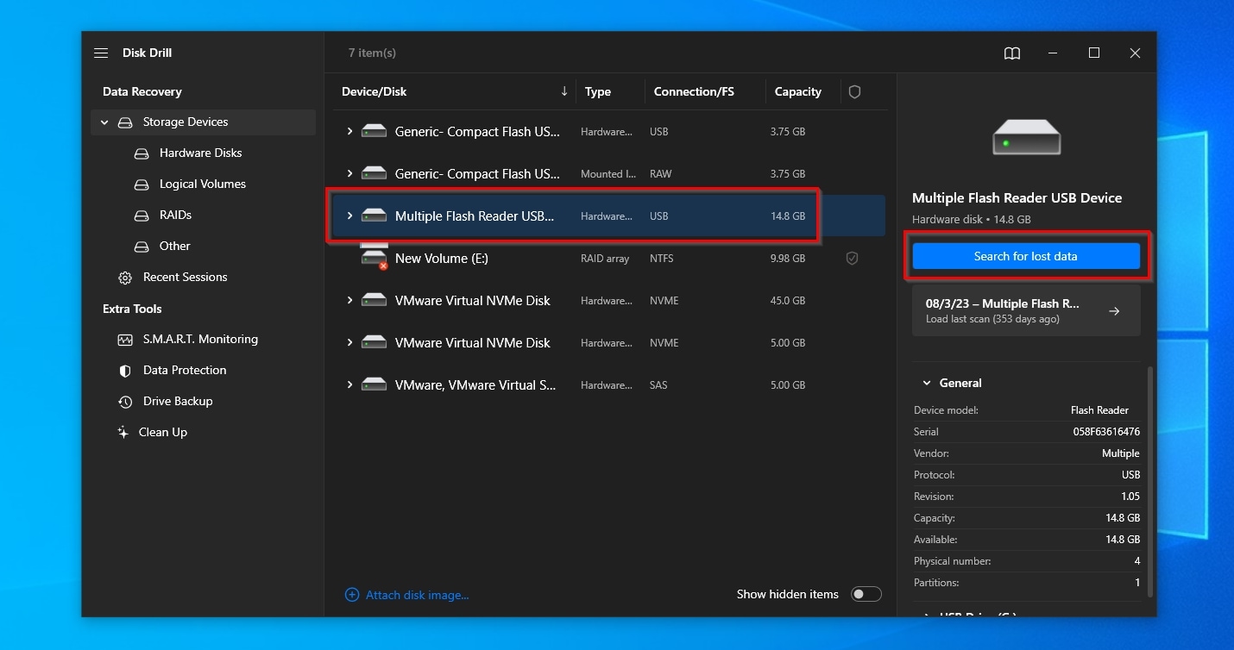Click the details panel vertical scrollbar
The height and width of the screenshot is (650, 1234).
pyautogui.click(x=1150, y=483)
